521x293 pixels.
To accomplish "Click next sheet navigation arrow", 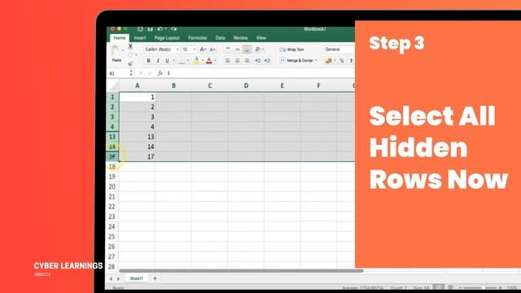I will pos(118,278).
